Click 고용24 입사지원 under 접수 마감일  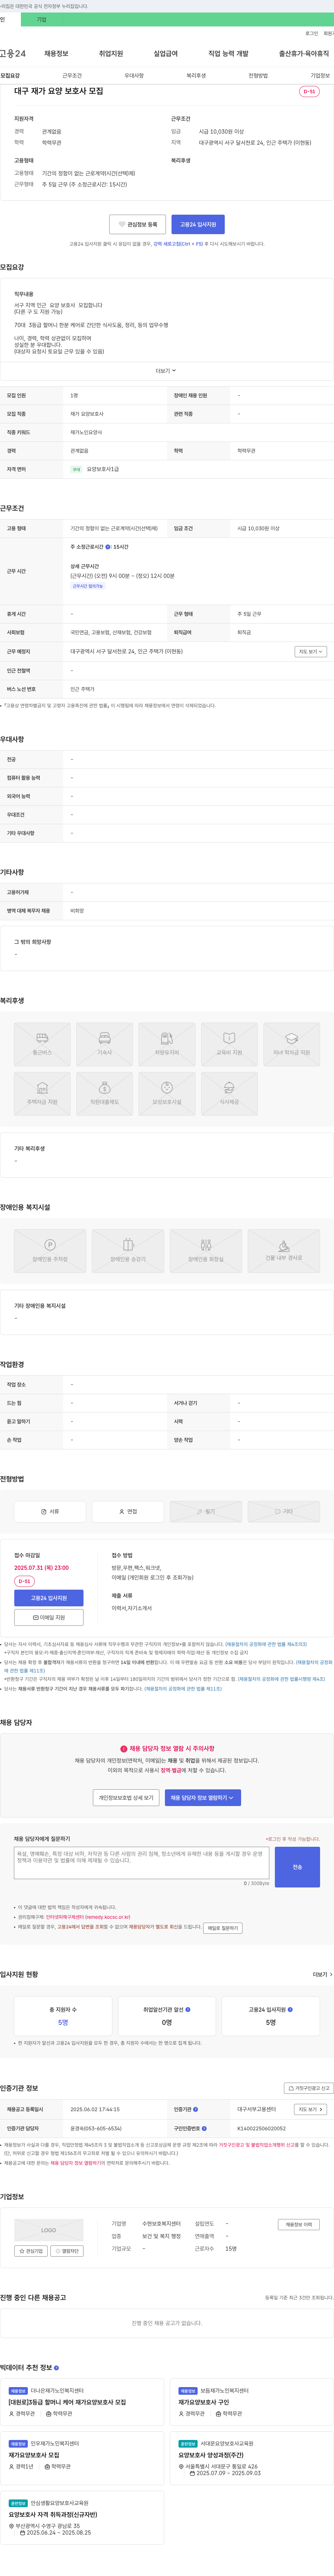coord(49,1598)
